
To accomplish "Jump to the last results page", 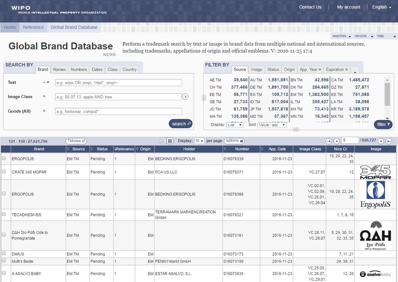I will point(389,141).
